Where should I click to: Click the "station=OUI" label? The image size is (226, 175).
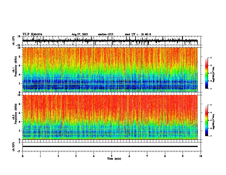(x=106, y=34)
